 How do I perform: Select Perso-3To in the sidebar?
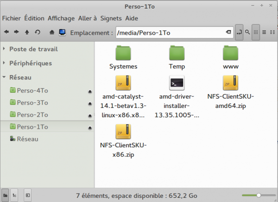pyautogui.click(x=32, y=103)
